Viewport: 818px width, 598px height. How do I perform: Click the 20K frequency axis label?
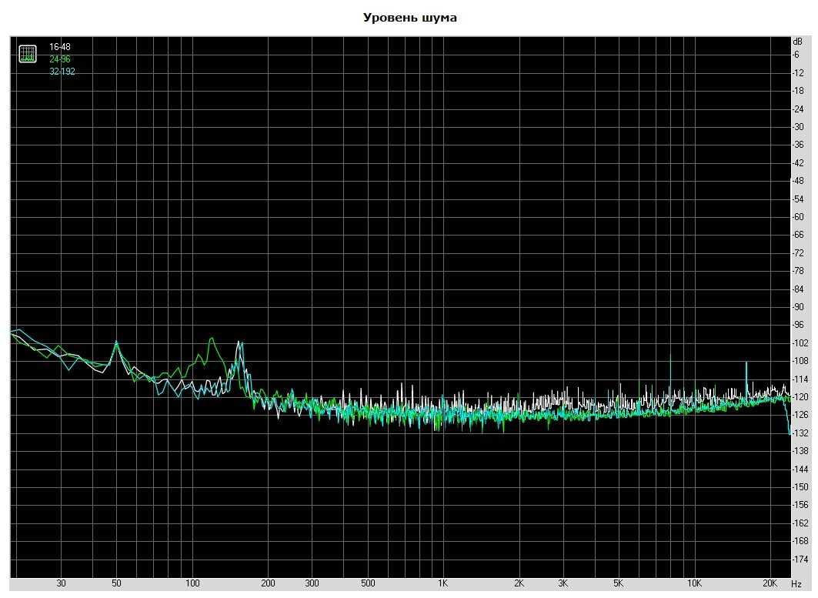772,583
